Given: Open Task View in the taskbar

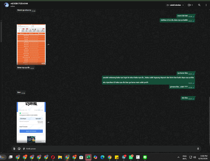Looking at the screenshot, I should 10,157.
